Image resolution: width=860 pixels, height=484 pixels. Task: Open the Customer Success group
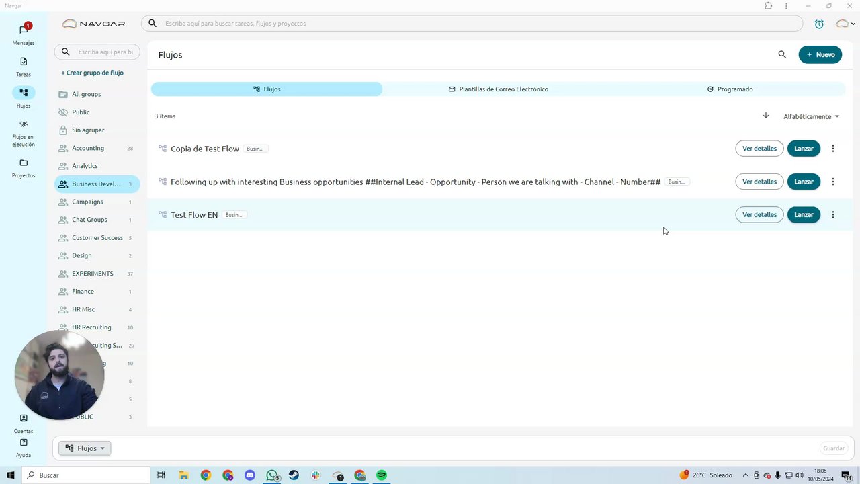pyautogui.click(x=97, y=237)
